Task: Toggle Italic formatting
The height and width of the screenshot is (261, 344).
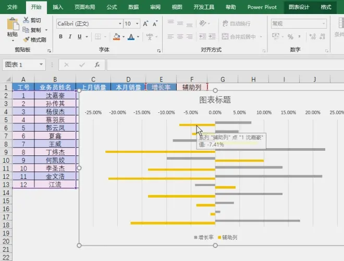Action: tap(70, 36)
